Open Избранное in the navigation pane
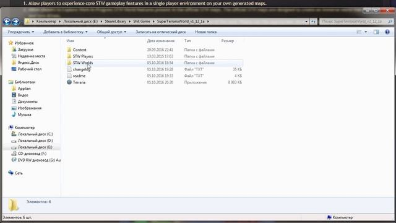The width and height of the screenshot is (396, 223). 24,43
